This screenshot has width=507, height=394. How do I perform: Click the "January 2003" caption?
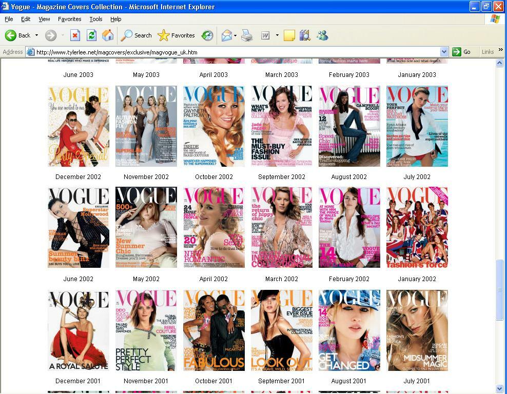click(417, 75)
